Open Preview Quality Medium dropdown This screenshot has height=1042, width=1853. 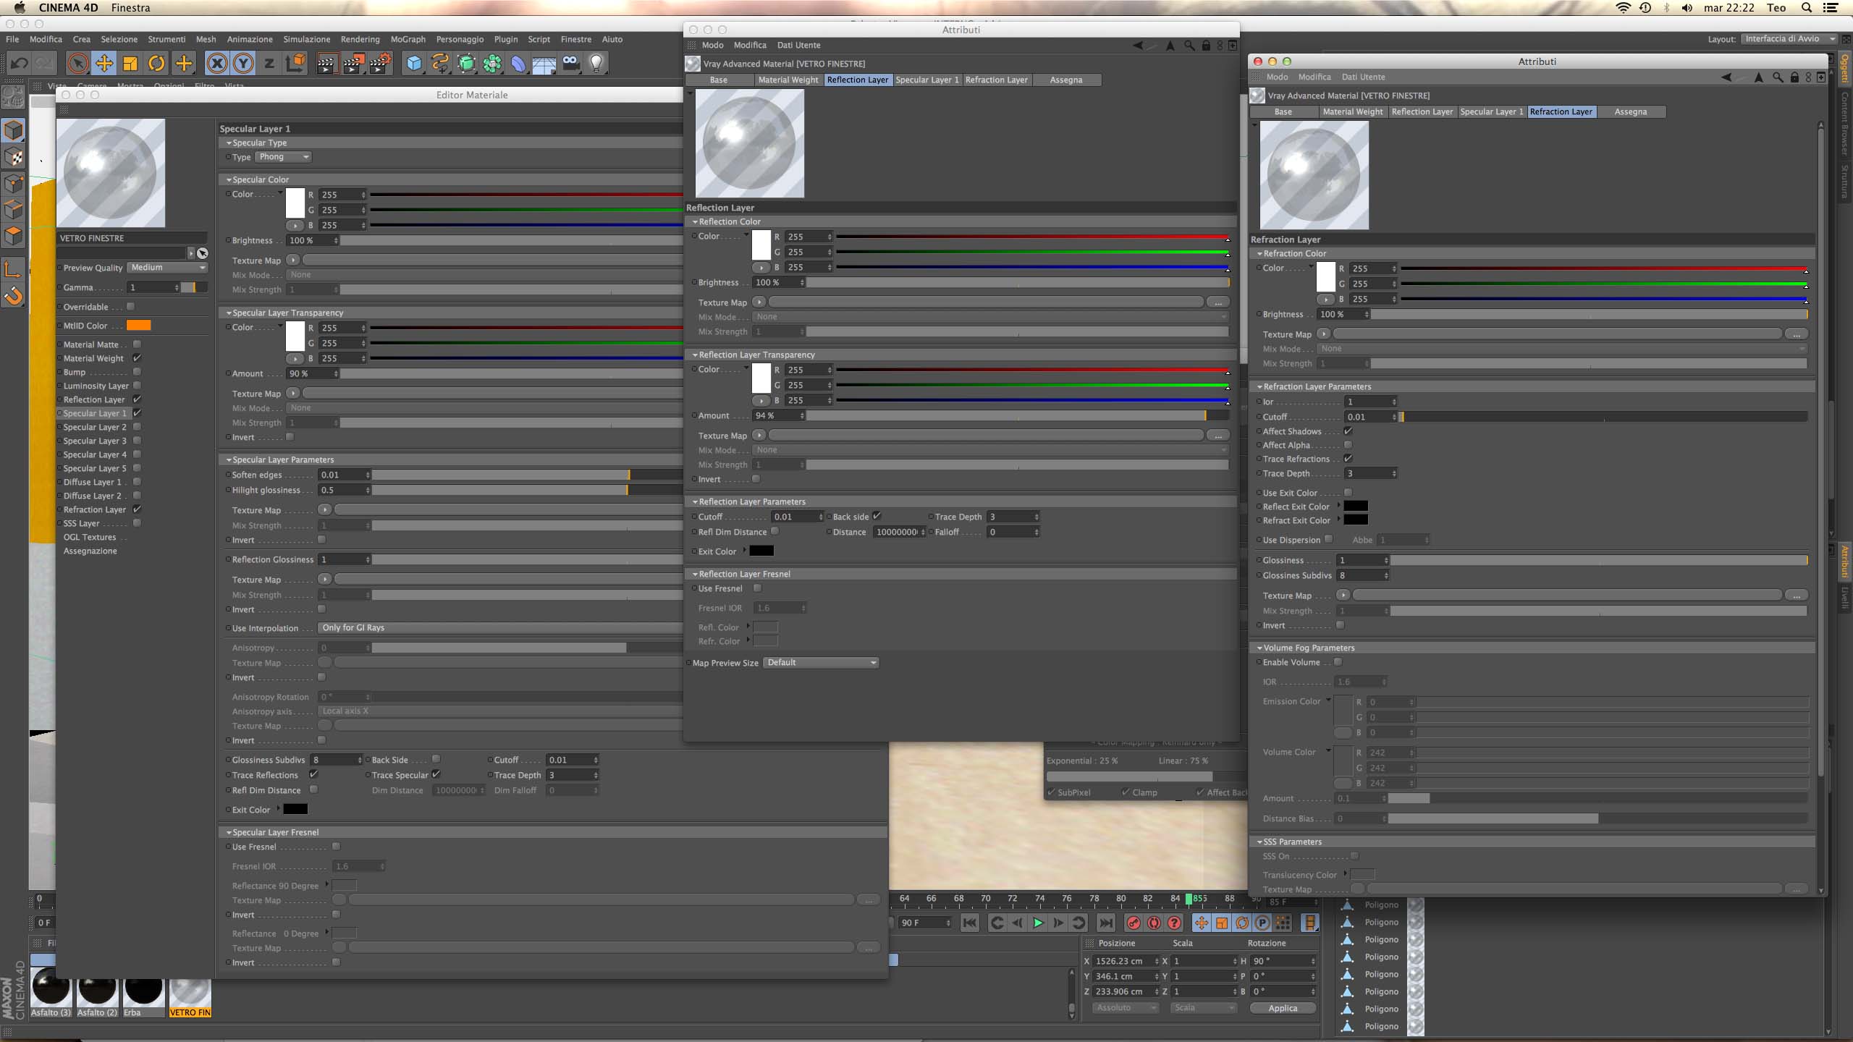167,268
